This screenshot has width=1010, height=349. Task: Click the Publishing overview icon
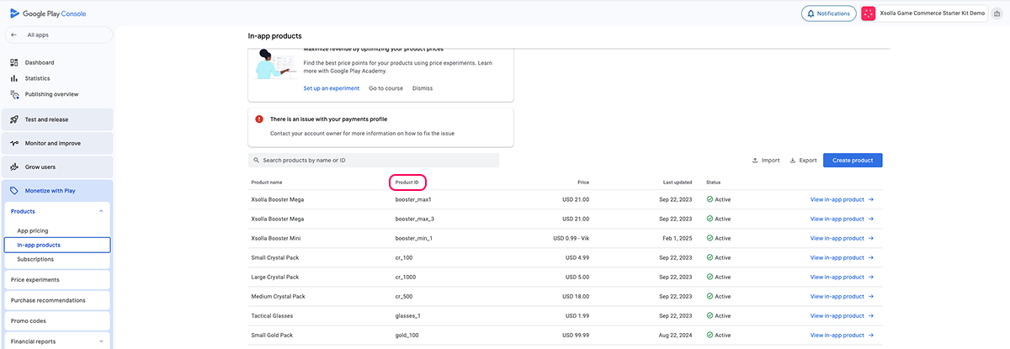[x=14, y=94]
